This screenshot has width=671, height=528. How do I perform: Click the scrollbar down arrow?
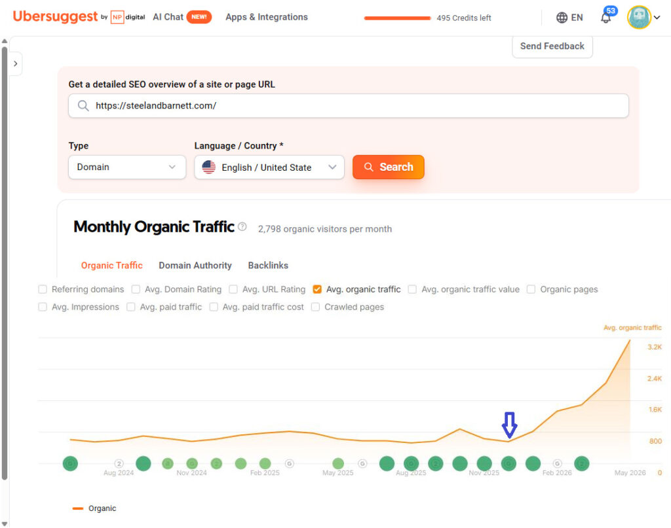coord(5,524)
